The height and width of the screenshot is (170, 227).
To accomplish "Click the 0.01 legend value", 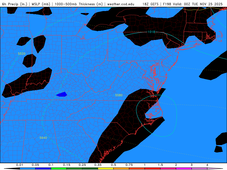I will click(x=20, y=165).
